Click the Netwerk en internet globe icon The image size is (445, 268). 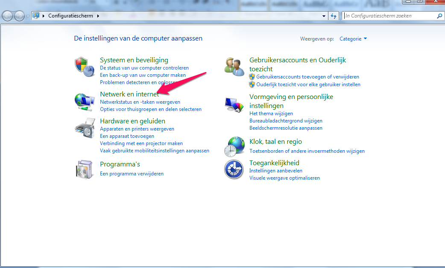85,102
